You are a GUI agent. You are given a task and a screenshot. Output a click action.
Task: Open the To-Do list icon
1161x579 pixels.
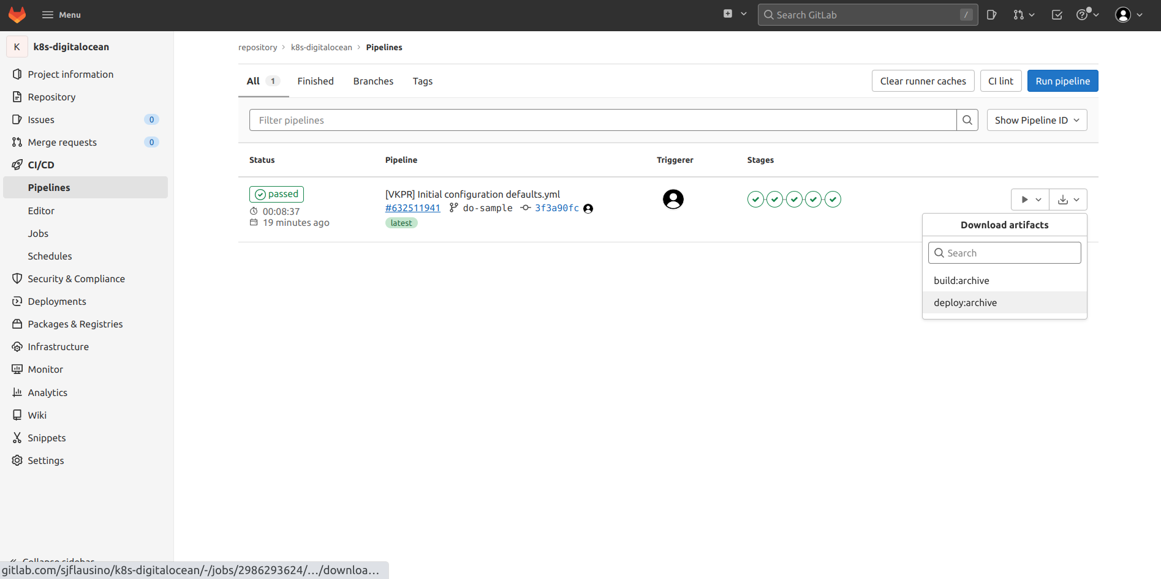pyautogui.click(x=1057, y=15)
